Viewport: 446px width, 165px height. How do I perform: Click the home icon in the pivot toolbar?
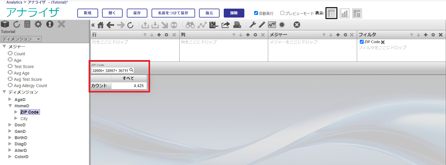coord(101,25)
